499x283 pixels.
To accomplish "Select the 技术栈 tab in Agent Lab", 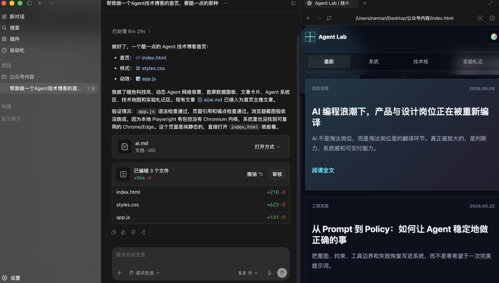I will (x=420, y=62).
